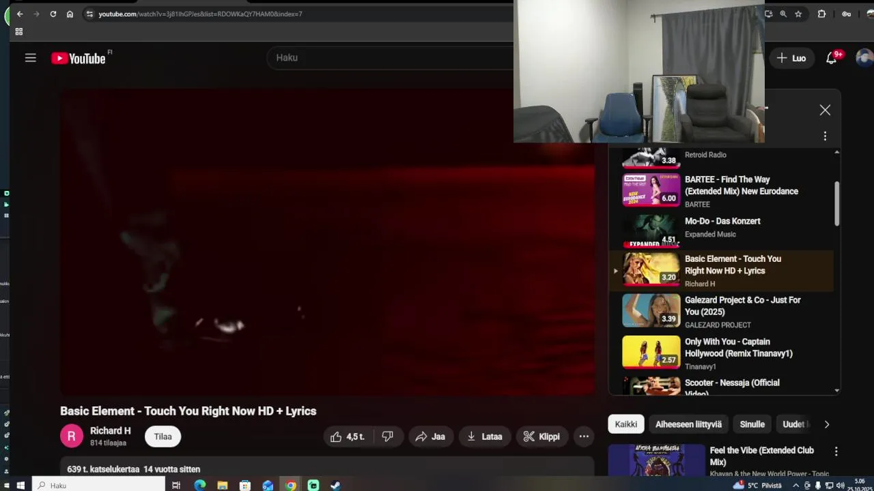The image size is (874, 491).
Task: Share the video using Jaa
Action: point(430,436)
